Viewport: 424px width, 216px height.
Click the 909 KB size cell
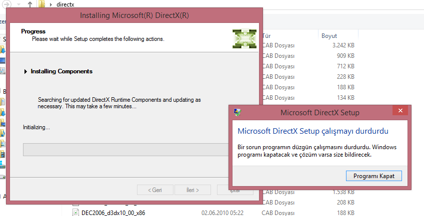345,56
